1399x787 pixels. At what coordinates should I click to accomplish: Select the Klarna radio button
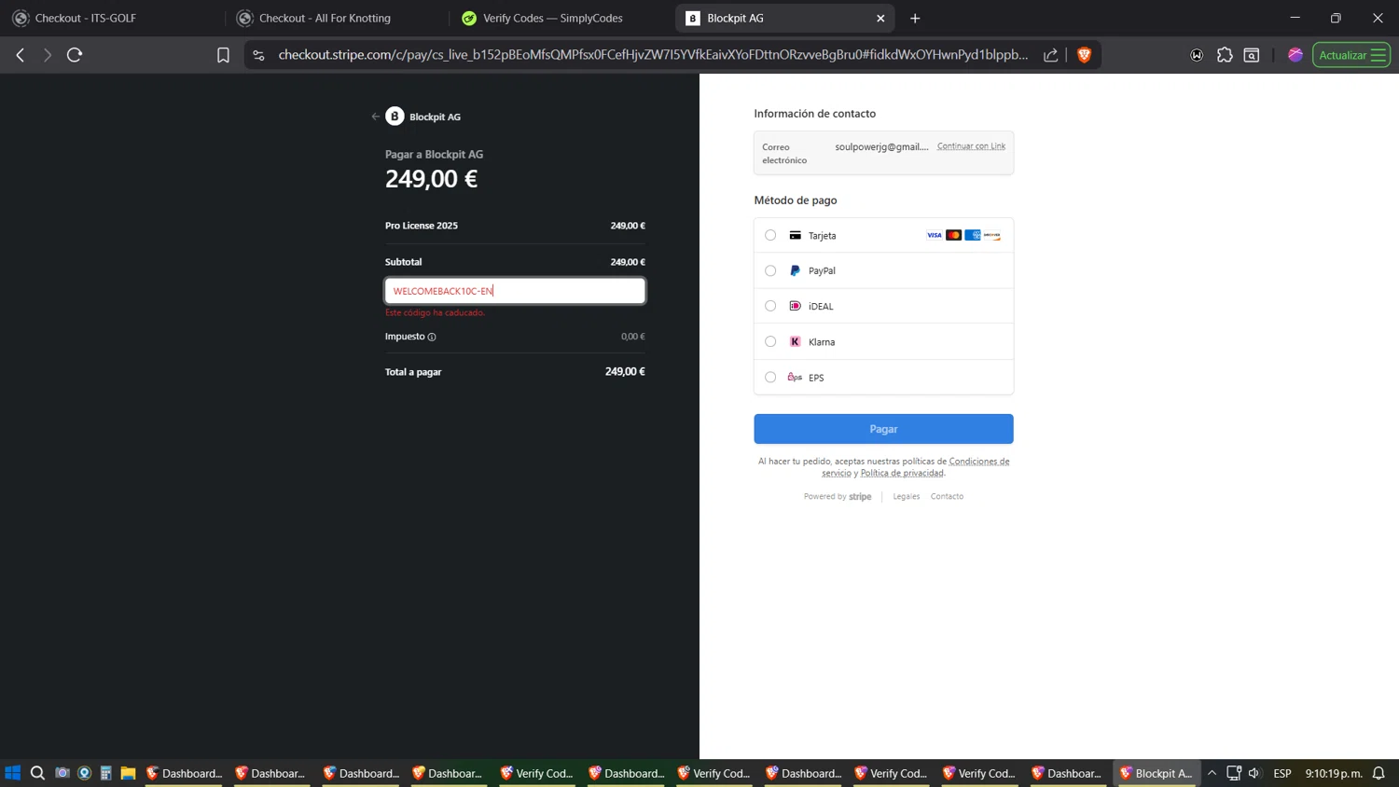pos(770,341)
